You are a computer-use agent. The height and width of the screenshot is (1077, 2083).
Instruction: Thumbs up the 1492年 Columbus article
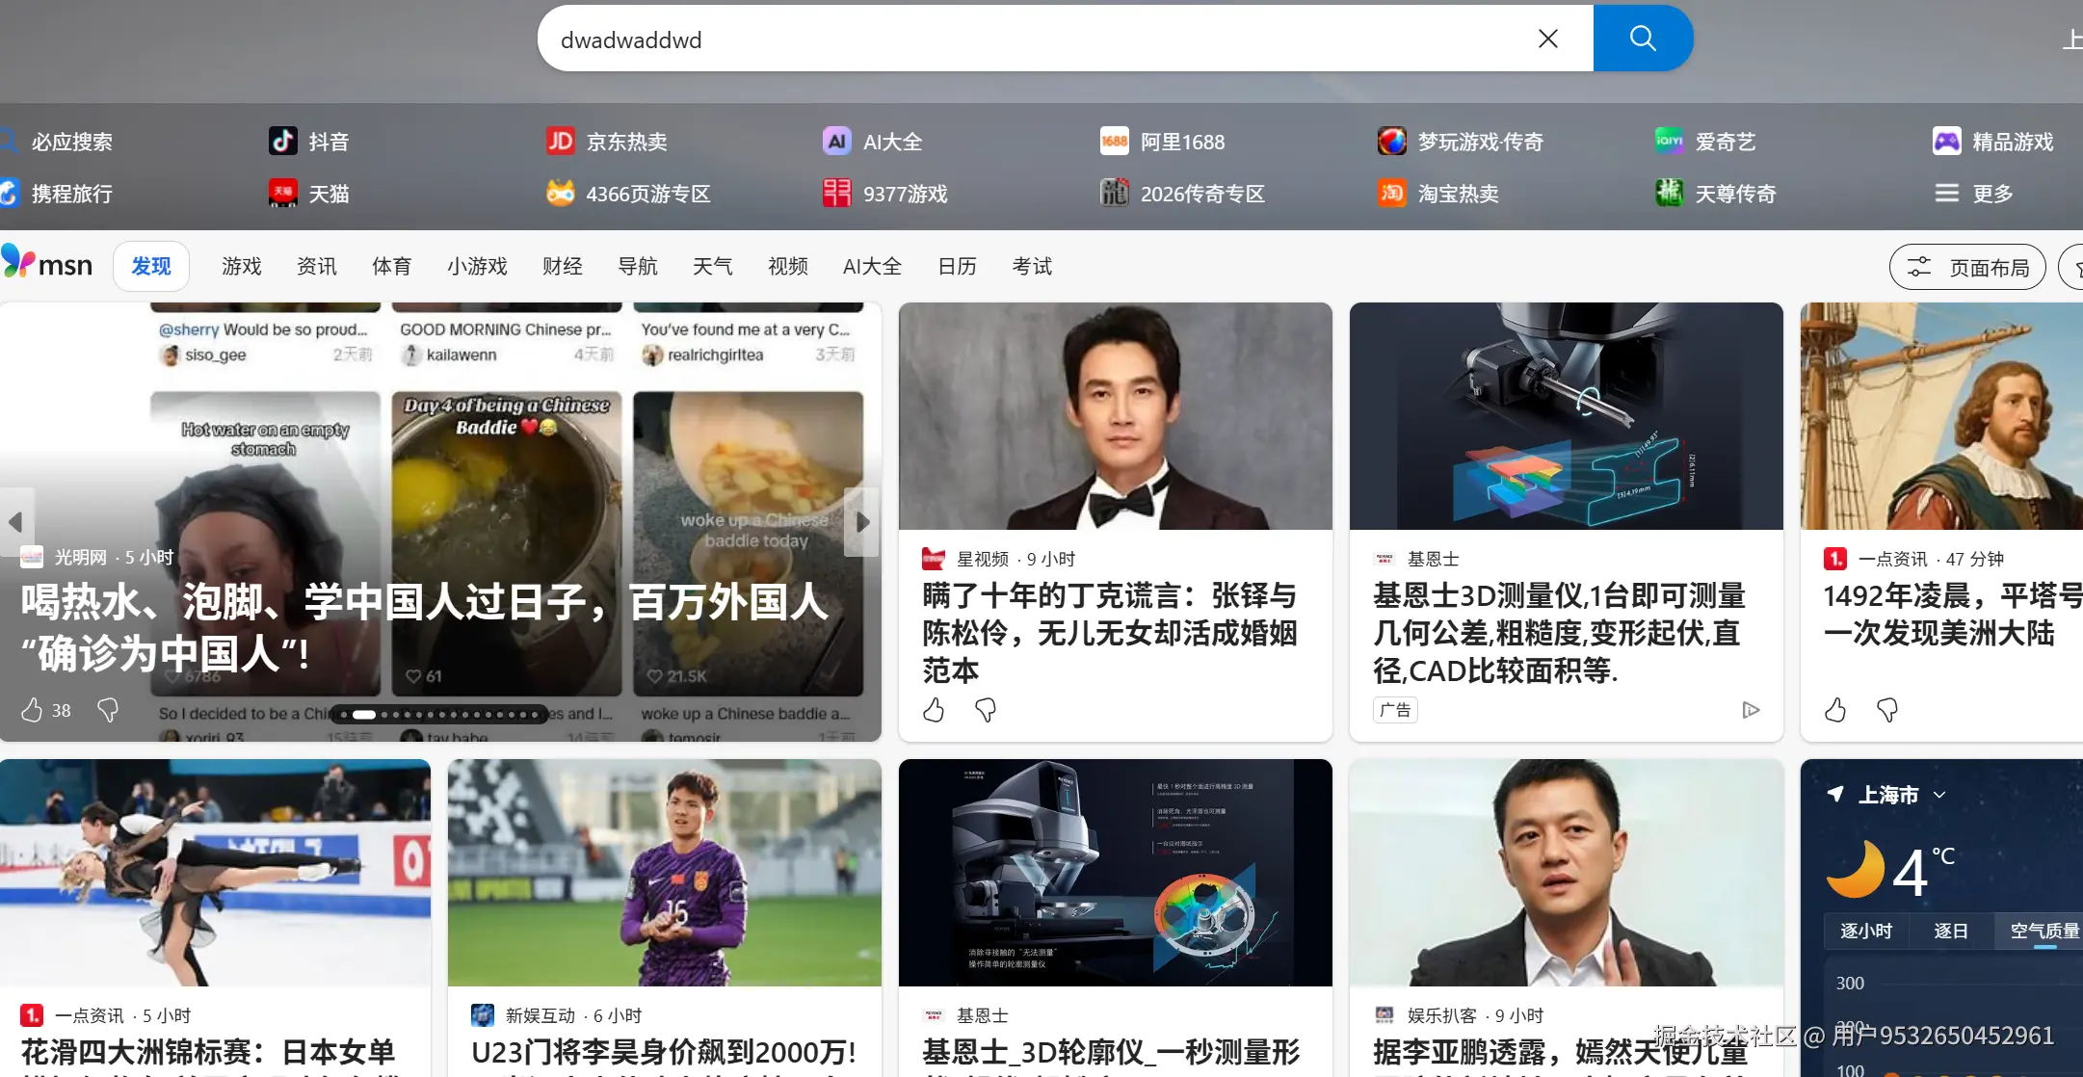click(1834, 710)
